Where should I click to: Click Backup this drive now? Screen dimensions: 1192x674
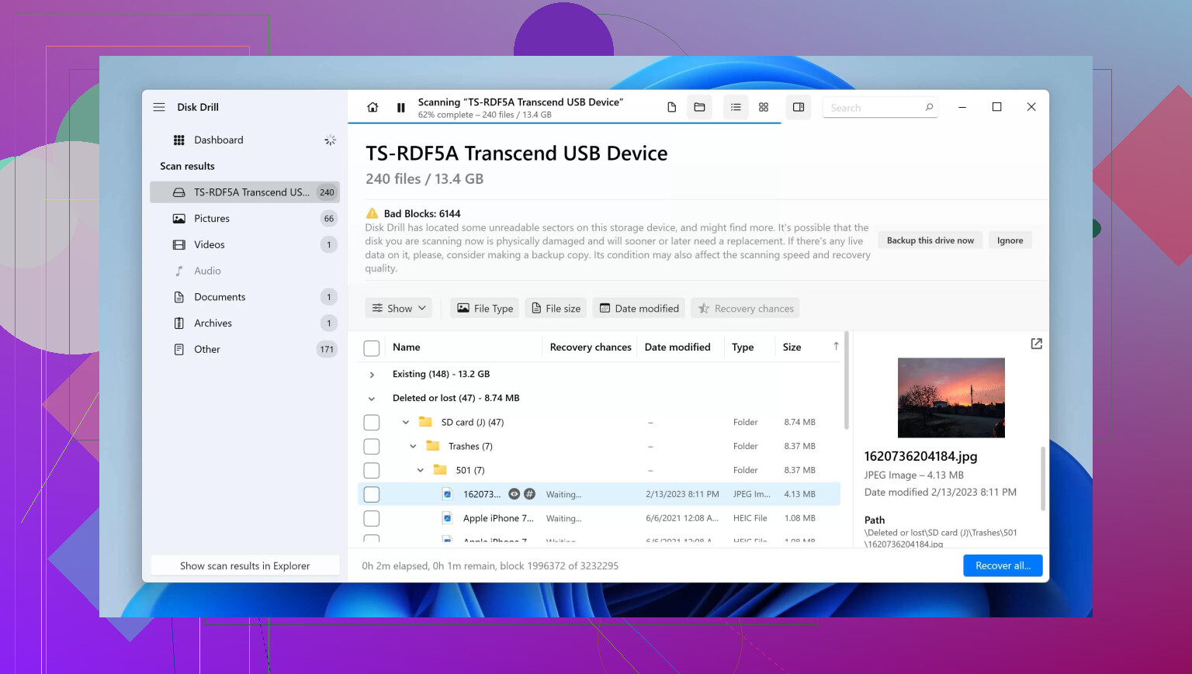point(930,240)
